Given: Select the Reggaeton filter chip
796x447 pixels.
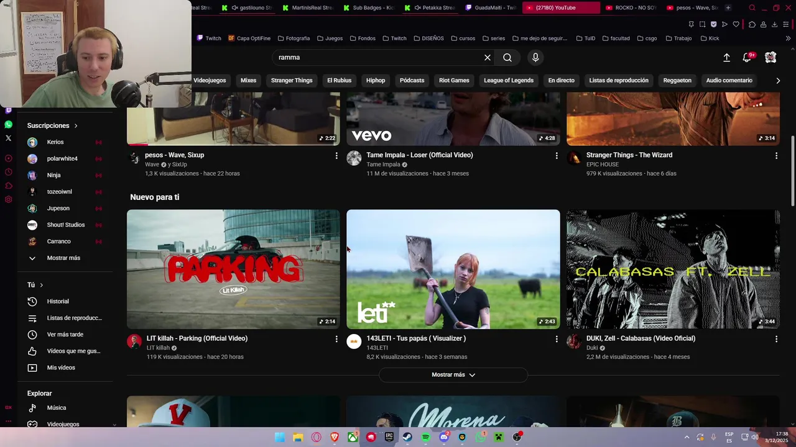Looking at the screenshot, I should click(x=677, y=80).
